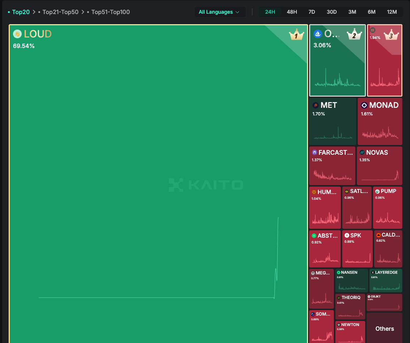
Task: Click the gold number 1 crown badge
Action: click(x=296, y=35)
